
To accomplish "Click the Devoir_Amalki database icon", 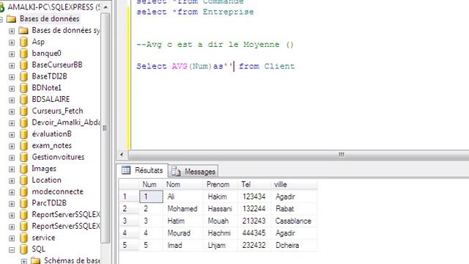I will click(x=23, y=122).
